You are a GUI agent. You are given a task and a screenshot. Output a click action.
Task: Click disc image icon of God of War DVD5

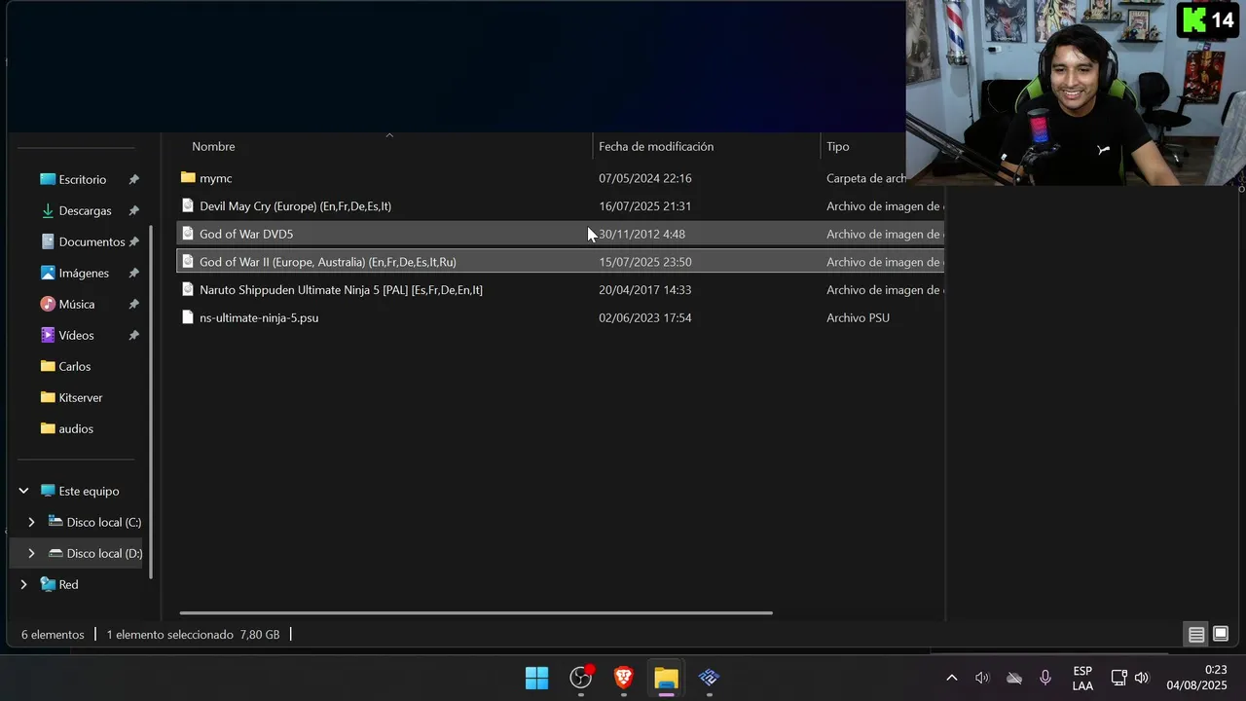pos(188,234)
